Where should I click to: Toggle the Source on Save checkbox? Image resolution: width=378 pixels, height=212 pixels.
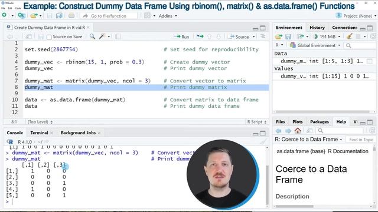[x=49, y=37]
